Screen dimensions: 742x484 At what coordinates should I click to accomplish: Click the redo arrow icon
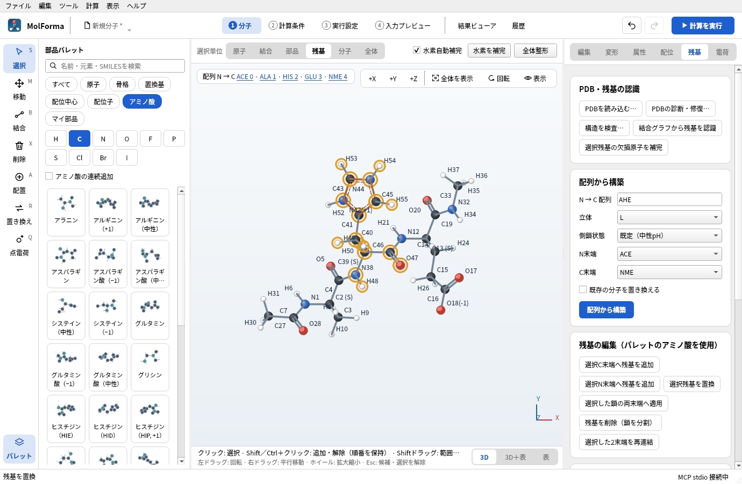click(x=654, y=26)
